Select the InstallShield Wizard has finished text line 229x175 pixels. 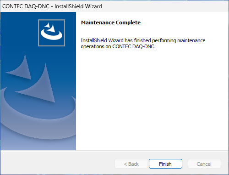[143, 40]
